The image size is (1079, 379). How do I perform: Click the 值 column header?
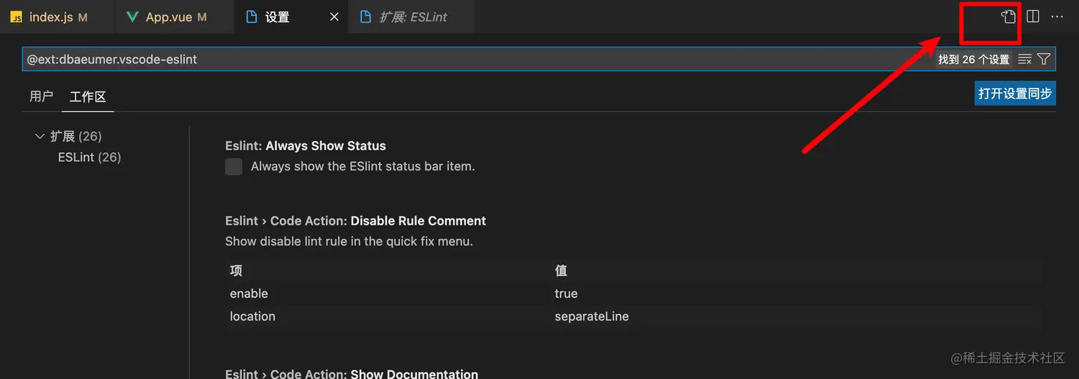[x=561, y=271]
